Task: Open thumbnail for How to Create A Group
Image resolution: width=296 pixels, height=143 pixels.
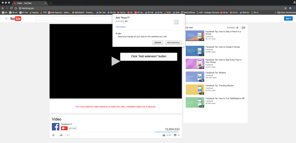Action: click(x=195, y=51)
